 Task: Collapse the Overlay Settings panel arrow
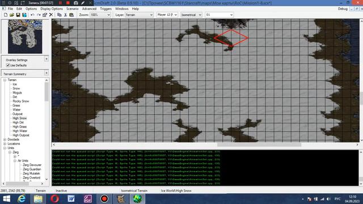(x=47, y=59)
